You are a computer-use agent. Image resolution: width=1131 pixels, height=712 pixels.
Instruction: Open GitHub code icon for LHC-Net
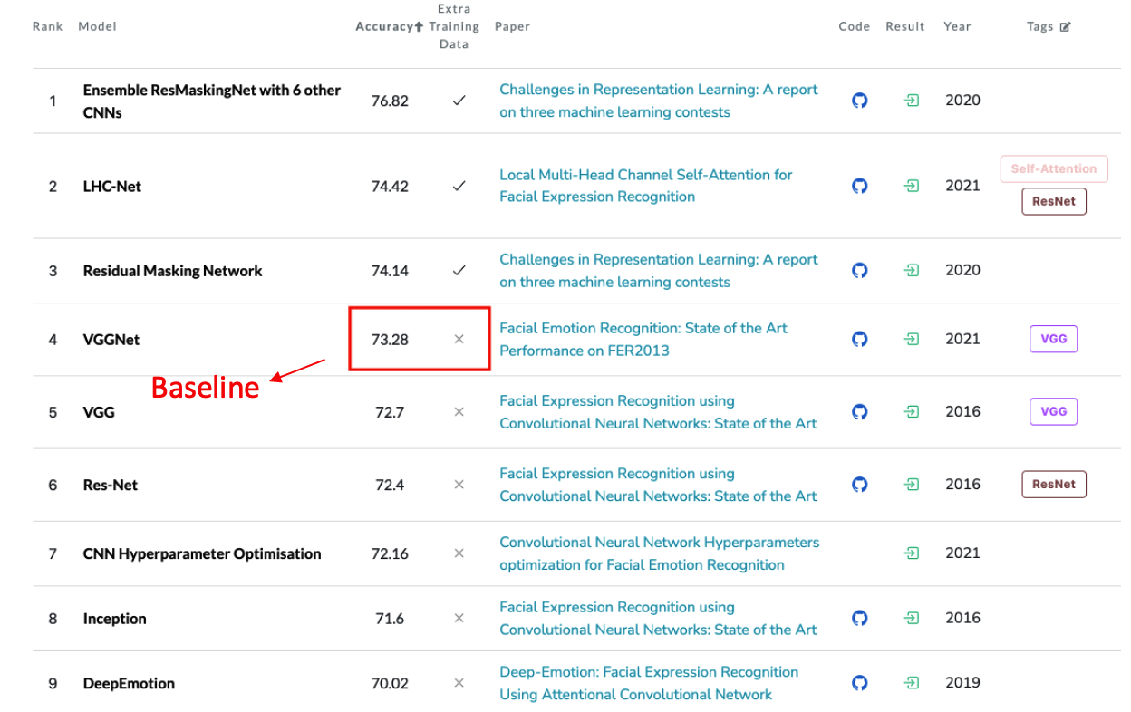(x=860, y=186)
